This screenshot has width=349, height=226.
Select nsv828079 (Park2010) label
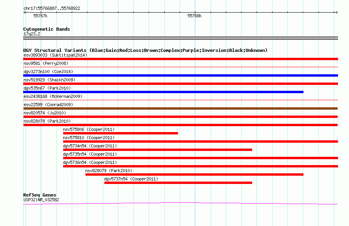pyautogui.click(x=109, y=171)
